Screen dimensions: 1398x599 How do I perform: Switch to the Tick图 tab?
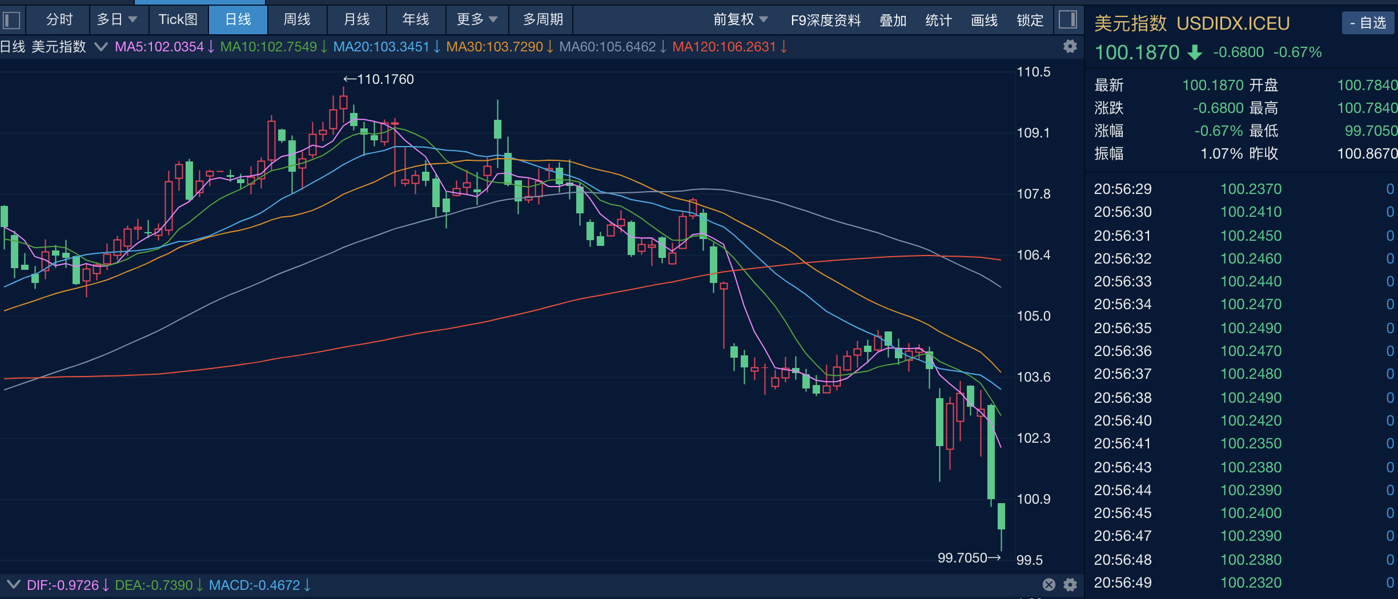(178, 19)
